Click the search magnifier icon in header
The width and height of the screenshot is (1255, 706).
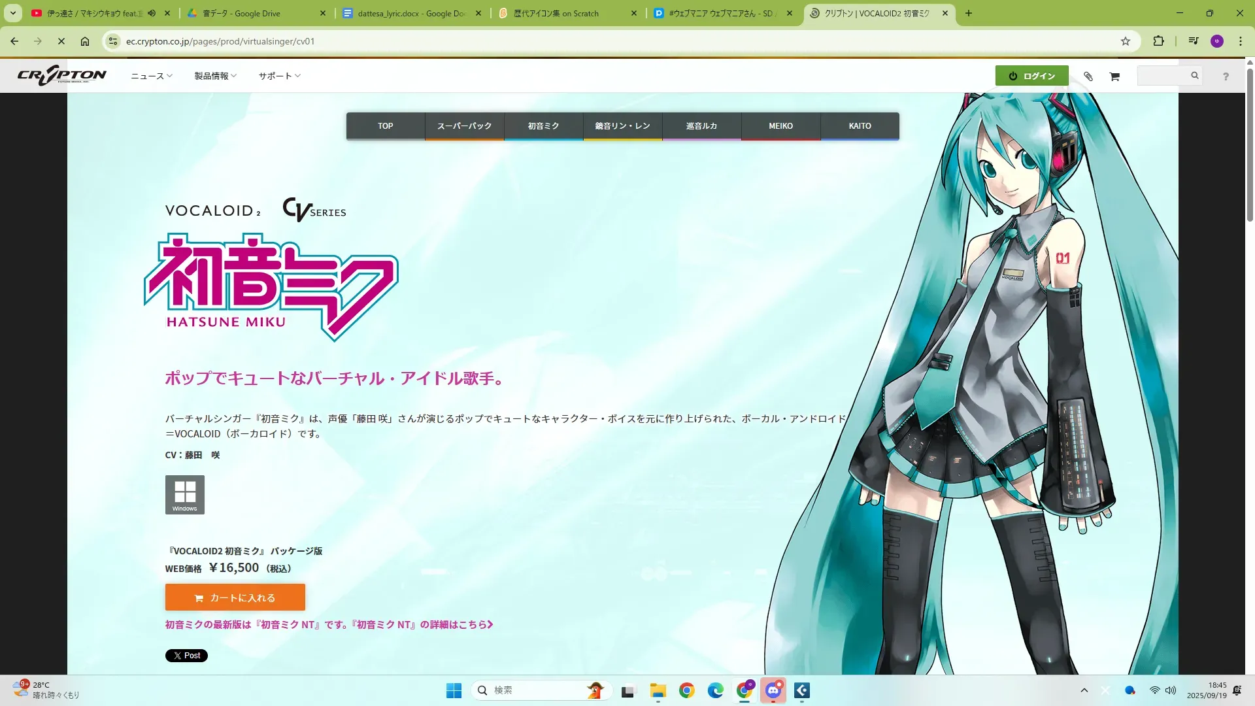[x=1194, y=76]
